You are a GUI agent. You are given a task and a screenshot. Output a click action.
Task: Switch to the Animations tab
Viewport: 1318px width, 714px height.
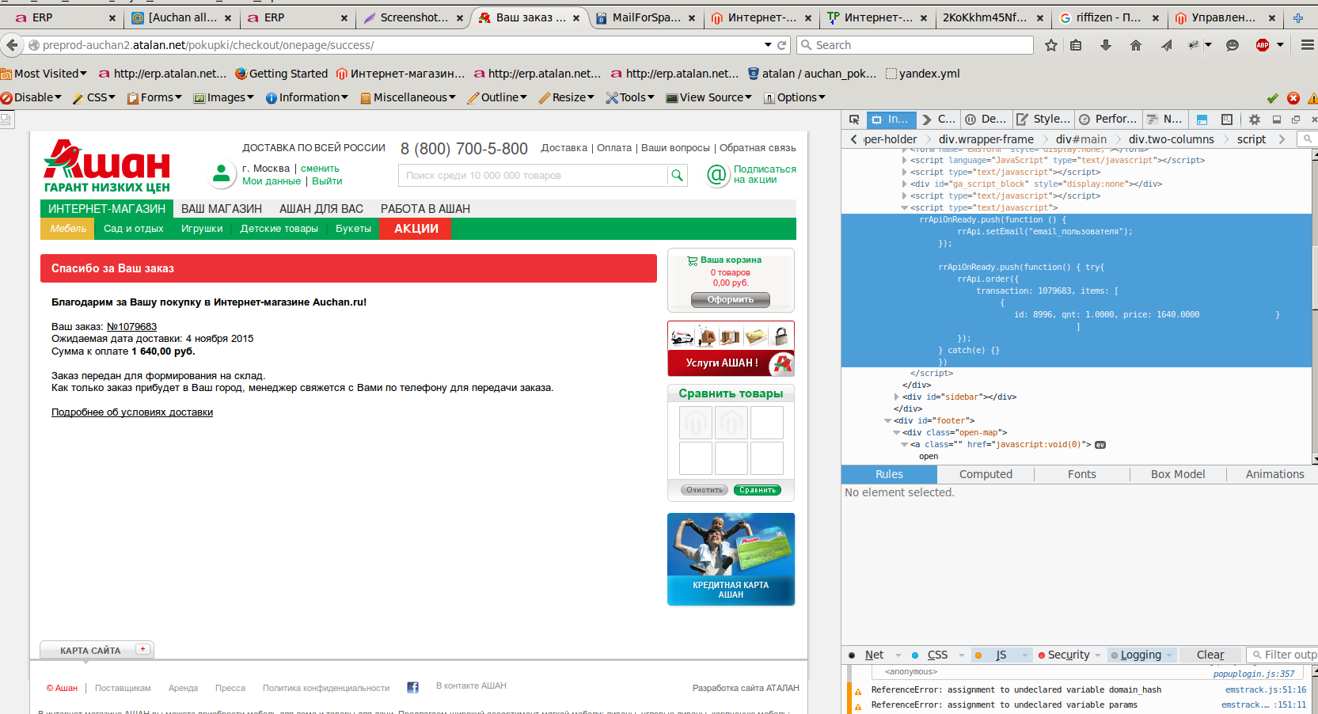[1274, 474]
